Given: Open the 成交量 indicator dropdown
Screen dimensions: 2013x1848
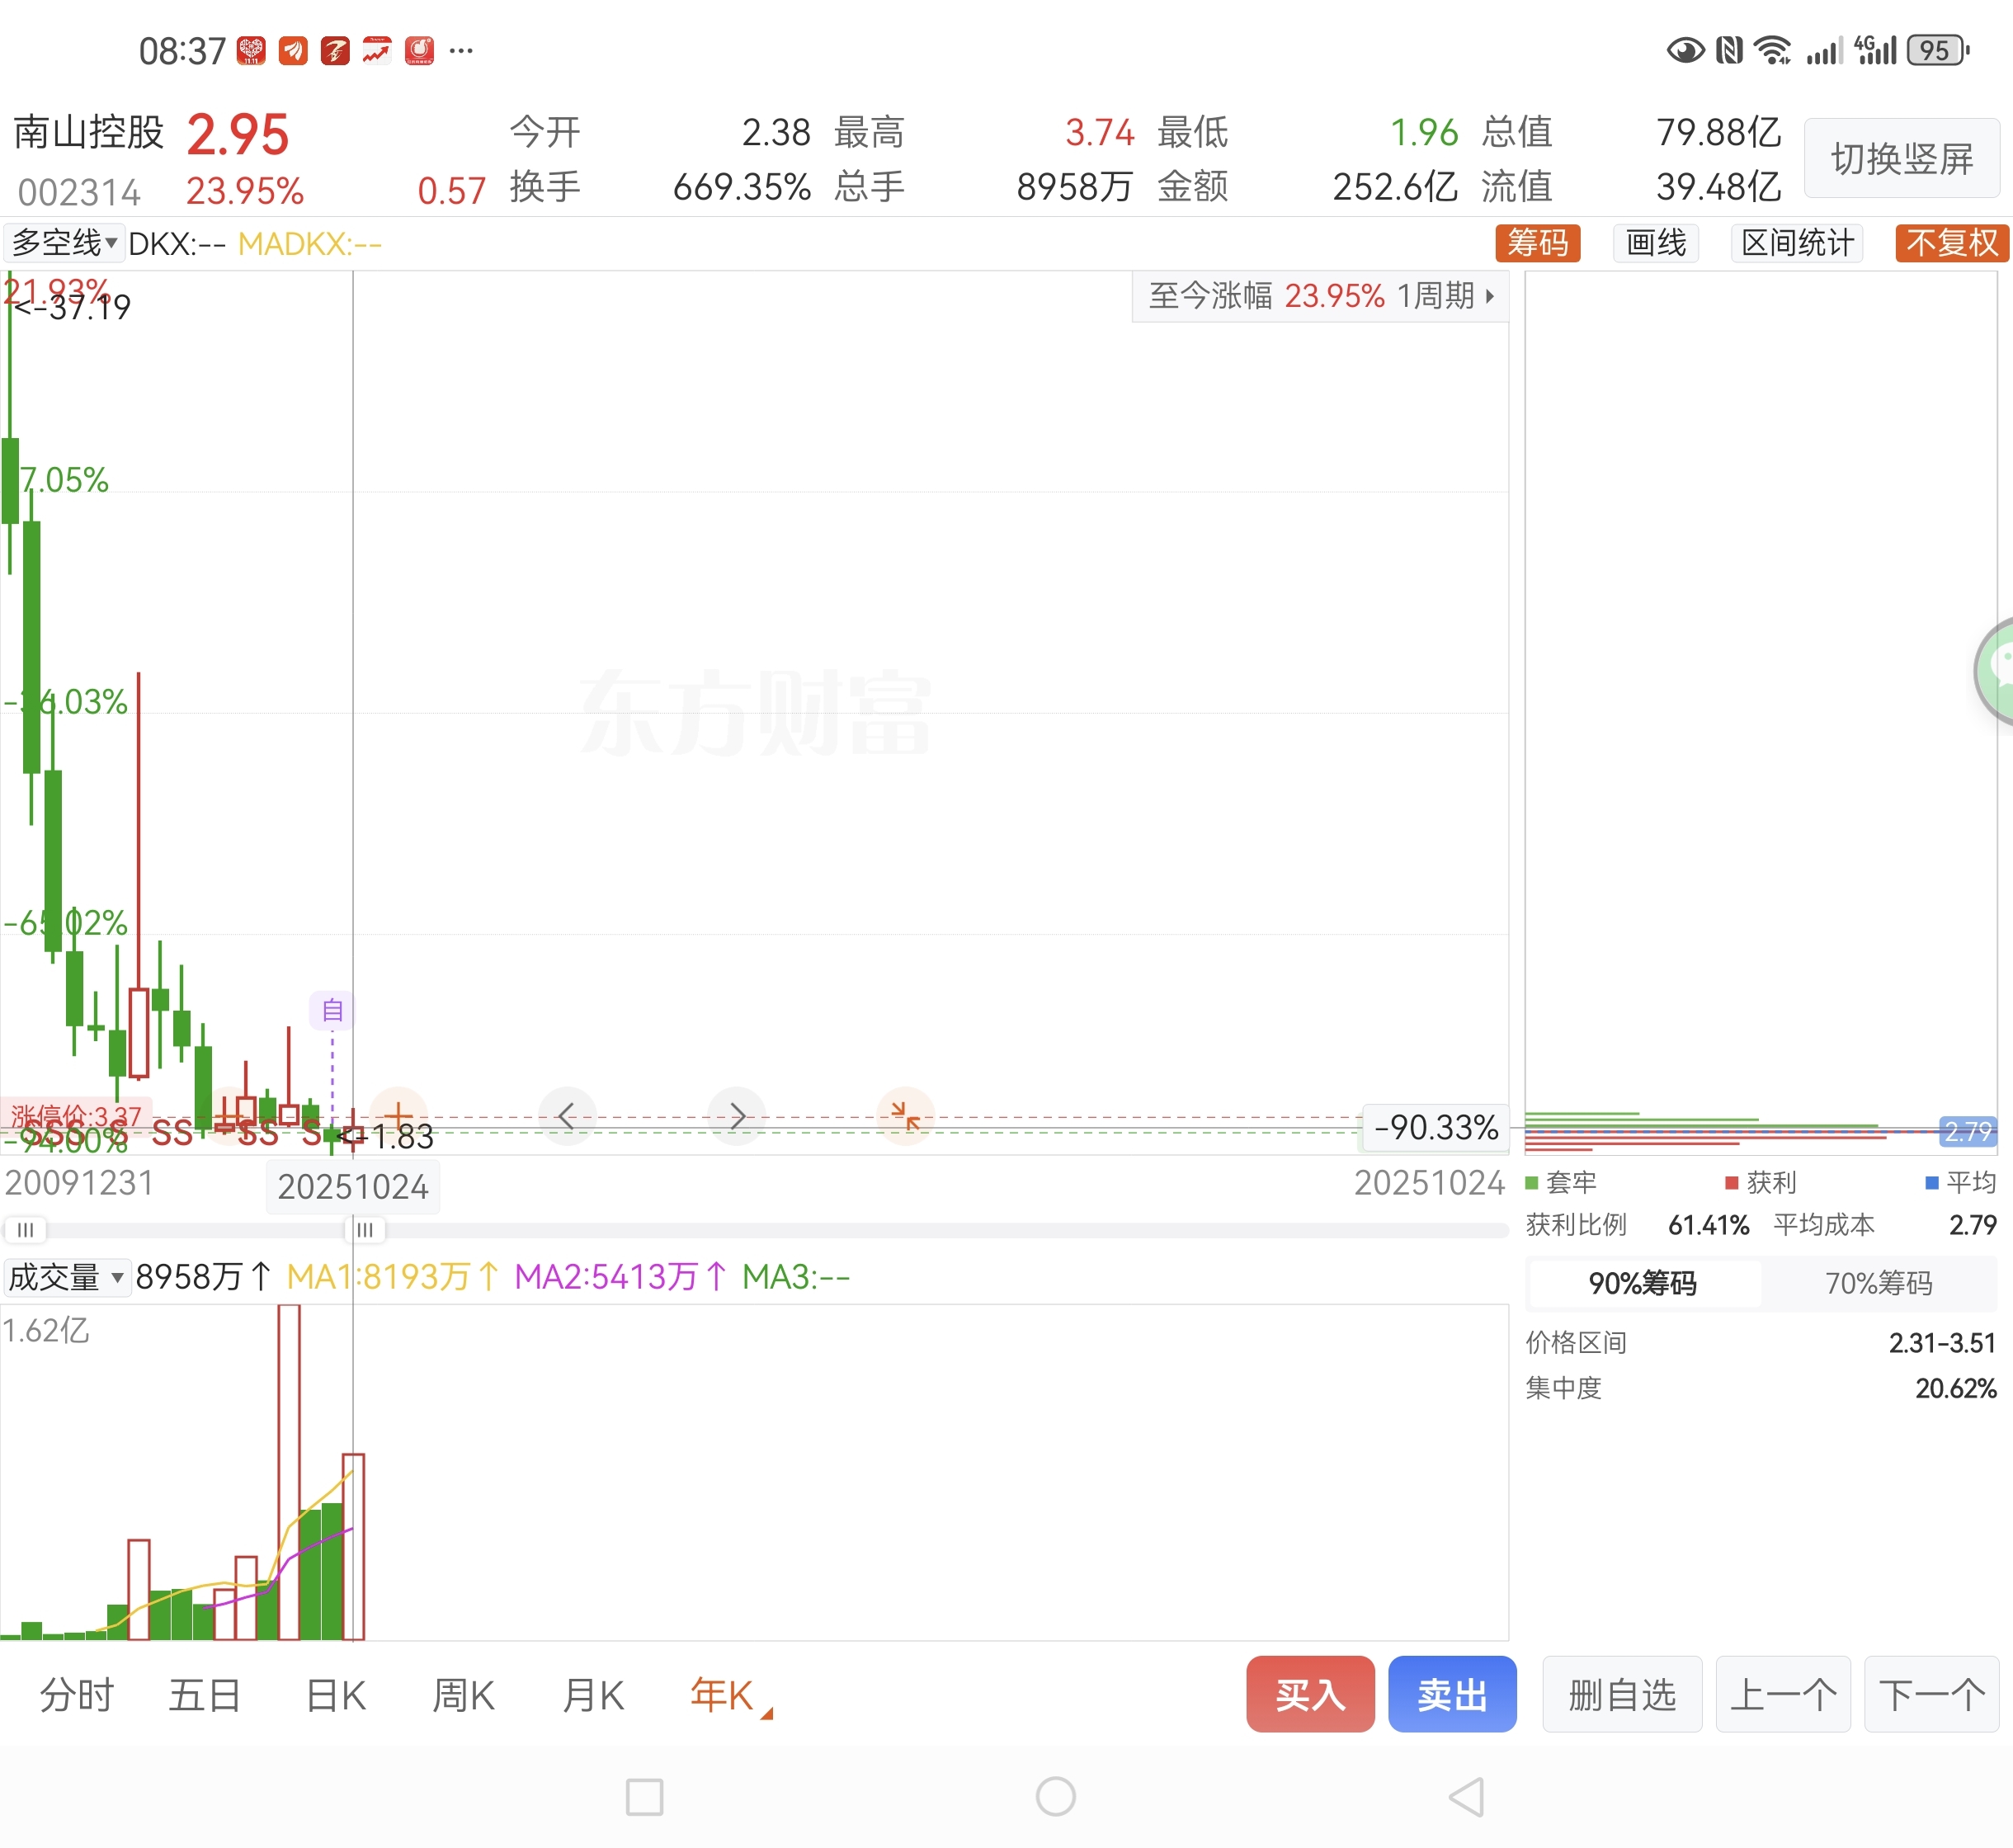Looking at the screenshot, I should point(66,1277).
